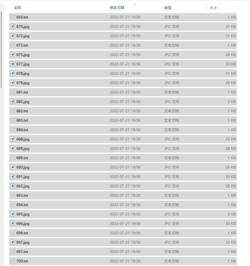
Task: Click the 695.jpg file icon
Action: [x=13, y=214]
